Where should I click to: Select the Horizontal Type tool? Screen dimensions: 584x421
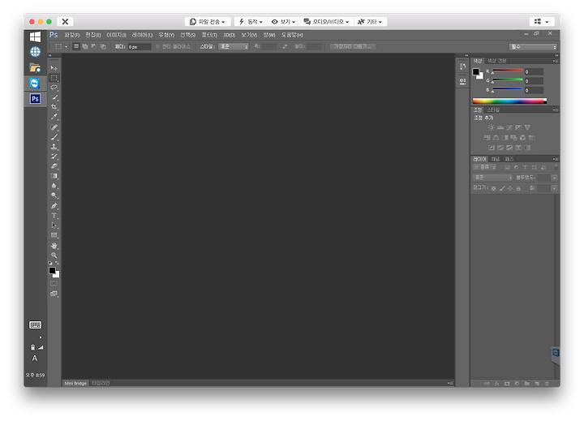pyautogui.click(x=54, y=215)
